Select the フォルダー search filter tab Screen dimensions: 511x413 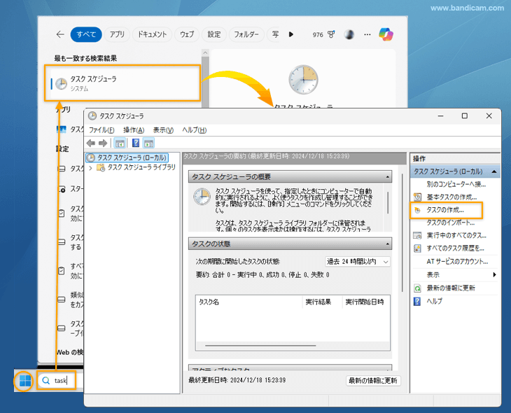246,34
